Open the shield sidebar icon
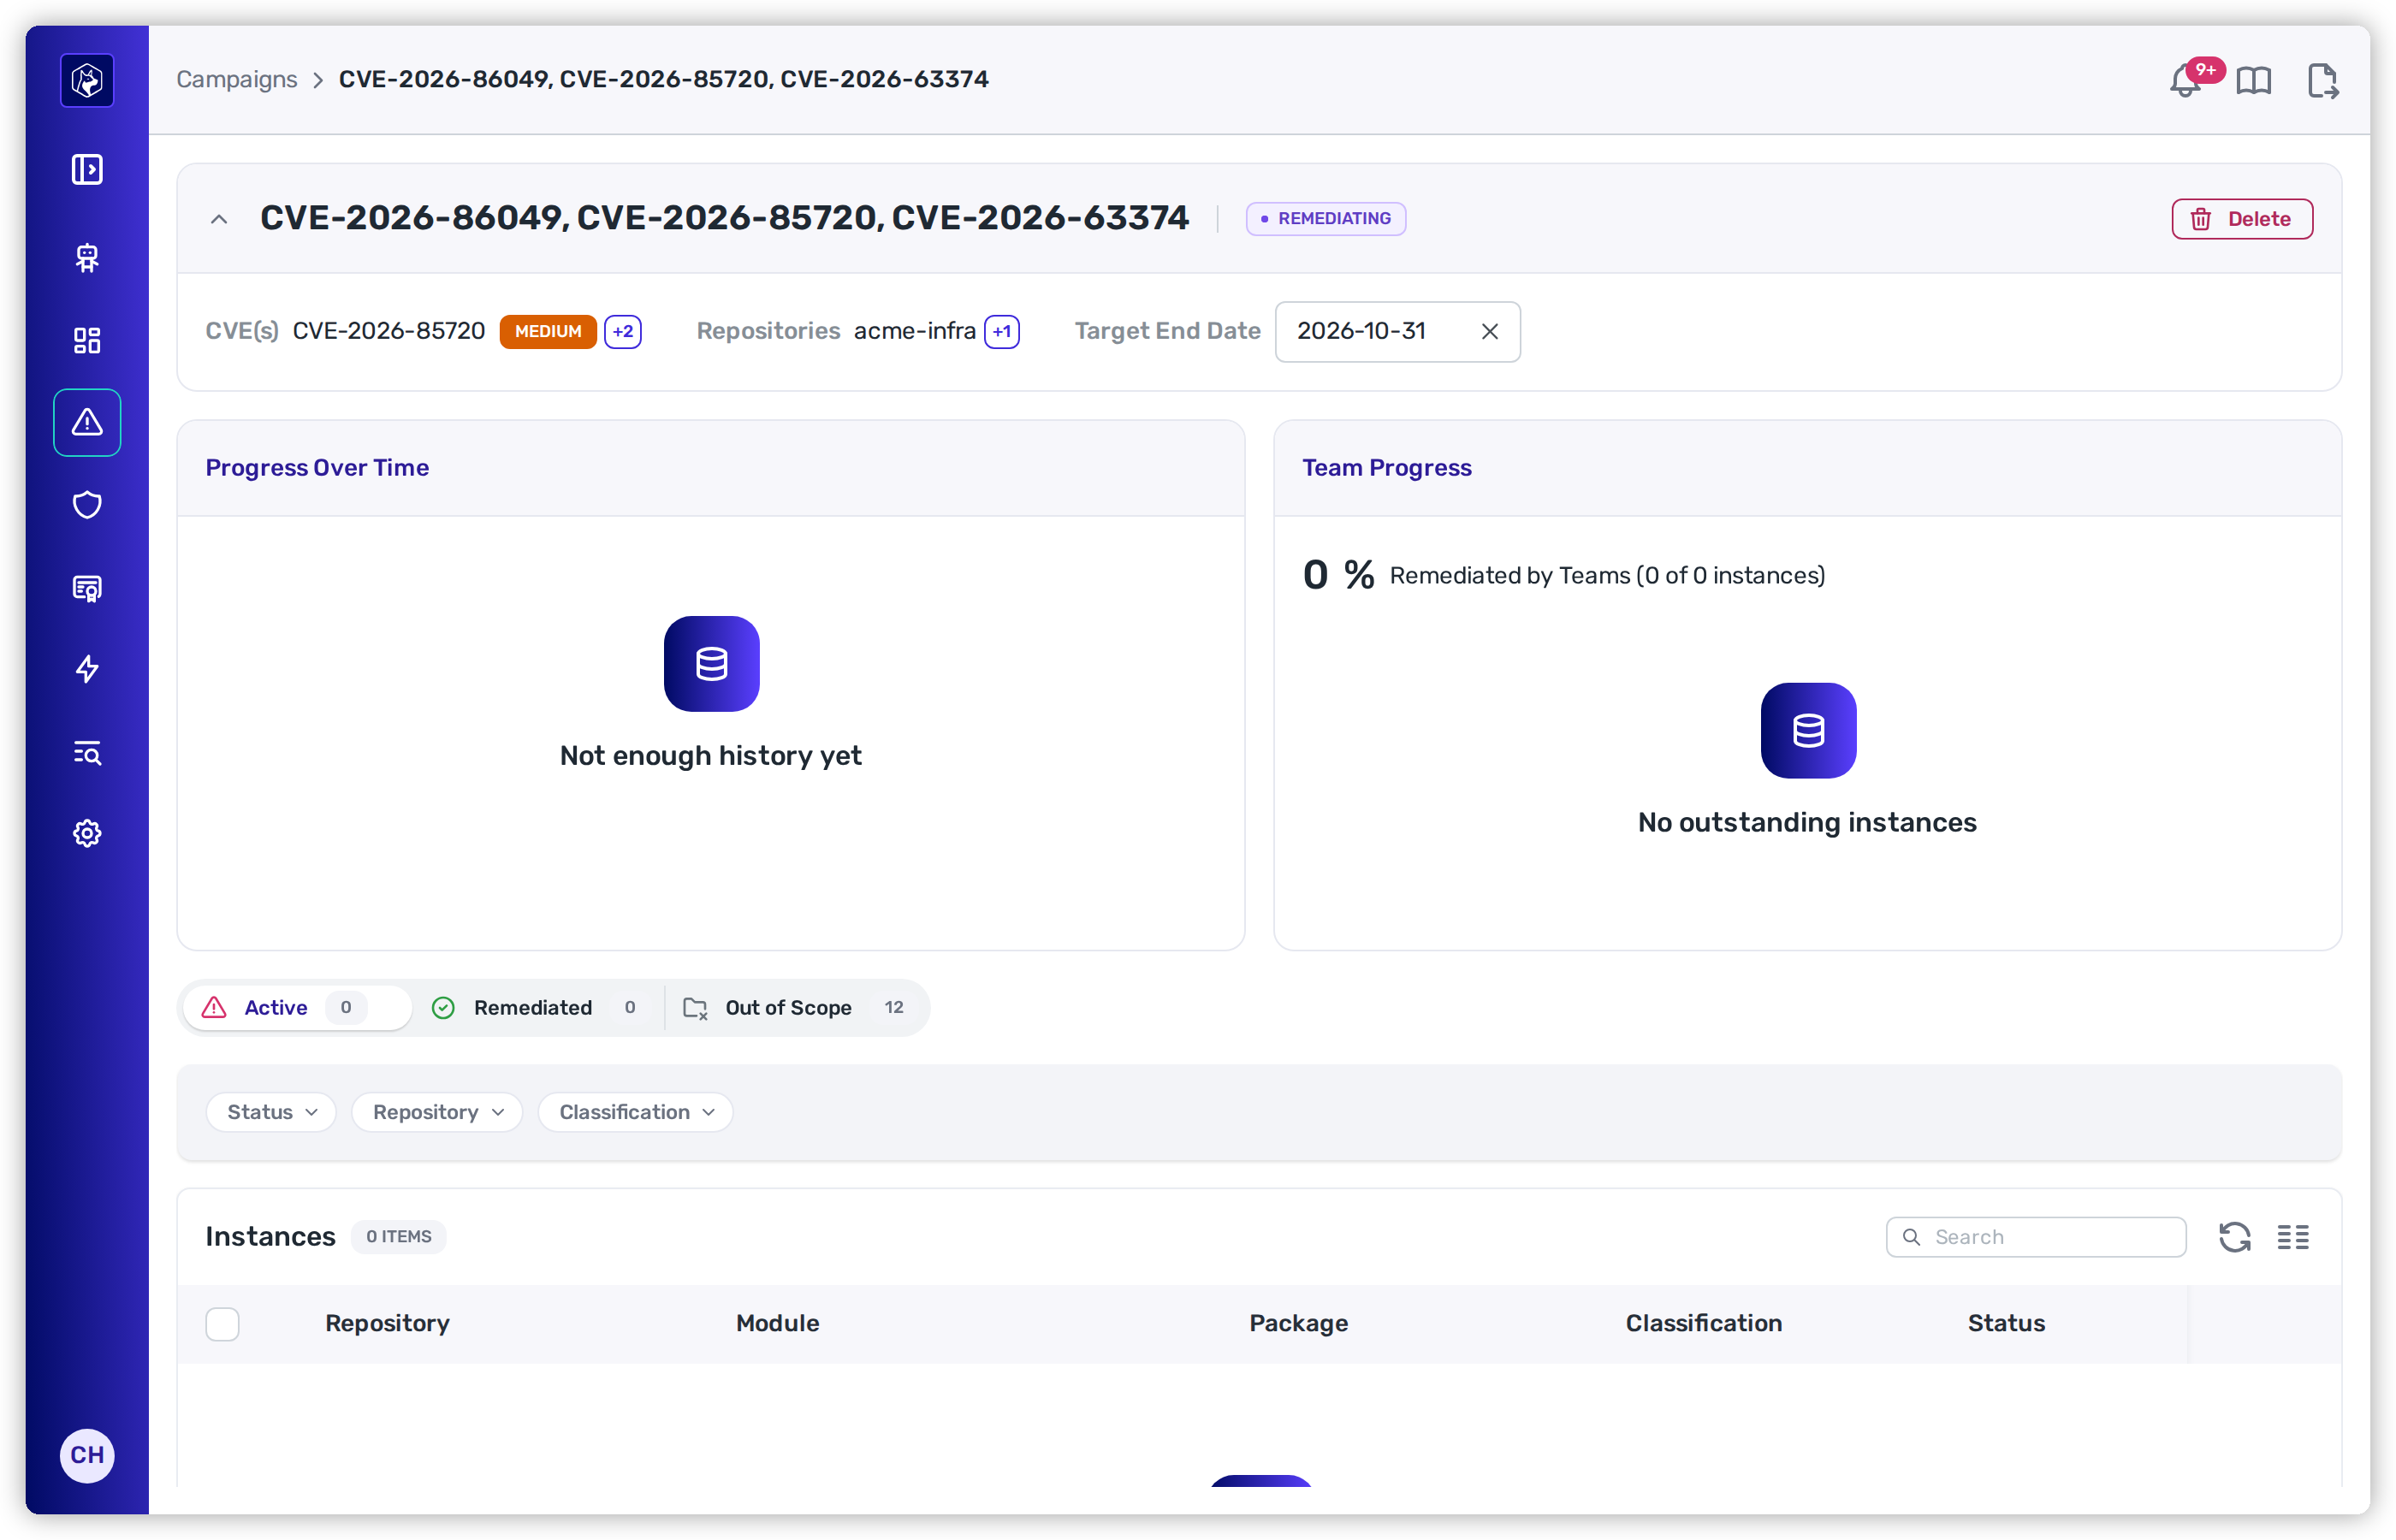 [87, 505]
